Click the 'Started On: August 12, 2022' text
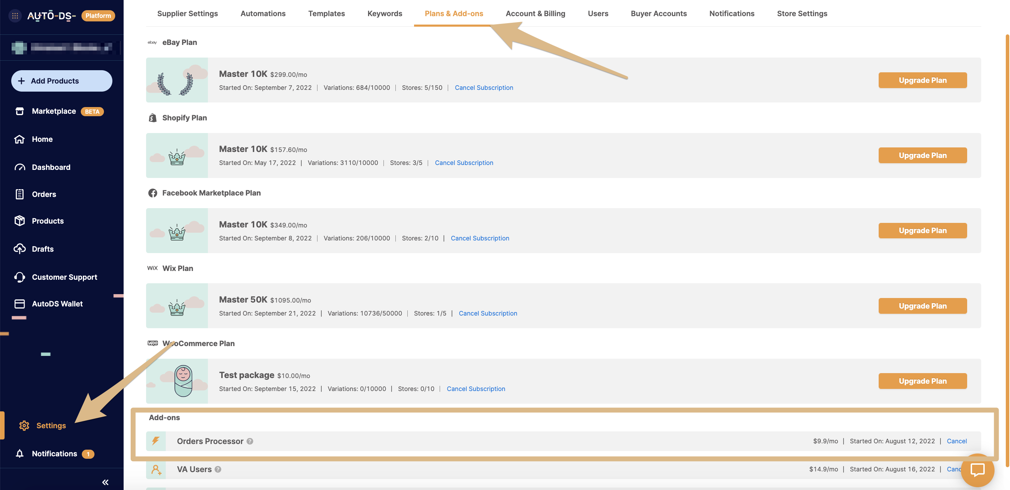The width and height of the screenshot is (1010, 490). (892, 441)
